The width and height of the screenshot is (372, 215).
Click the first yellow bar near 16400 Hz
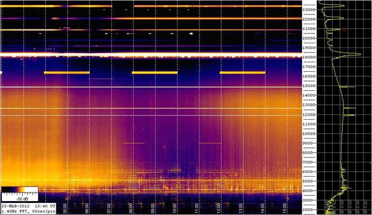tap(67, 73)
